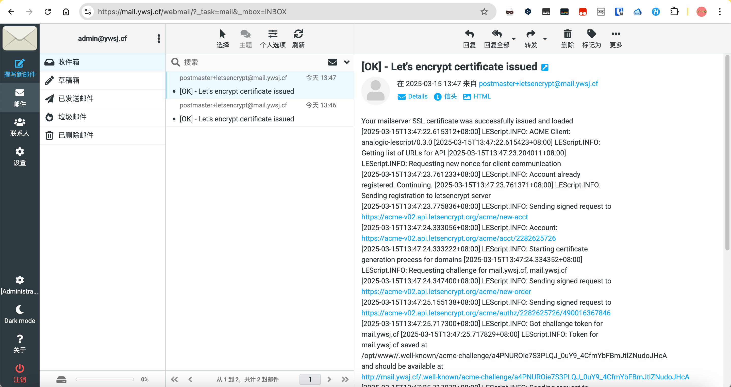Screen dimensions: 731x387
Task: Show message Details
Action: (412, 96)
